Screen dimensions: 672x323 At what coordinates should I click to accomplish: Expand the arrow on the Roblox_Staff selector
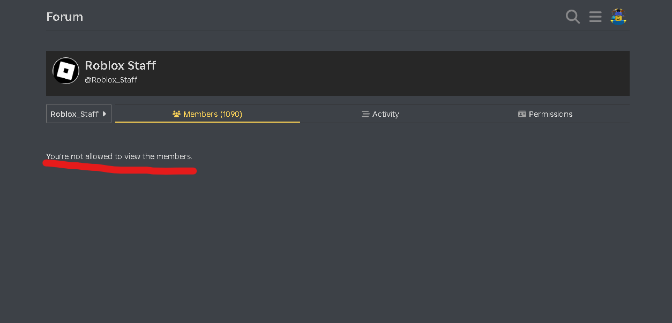pyautogui.click(x=104, y=114)
